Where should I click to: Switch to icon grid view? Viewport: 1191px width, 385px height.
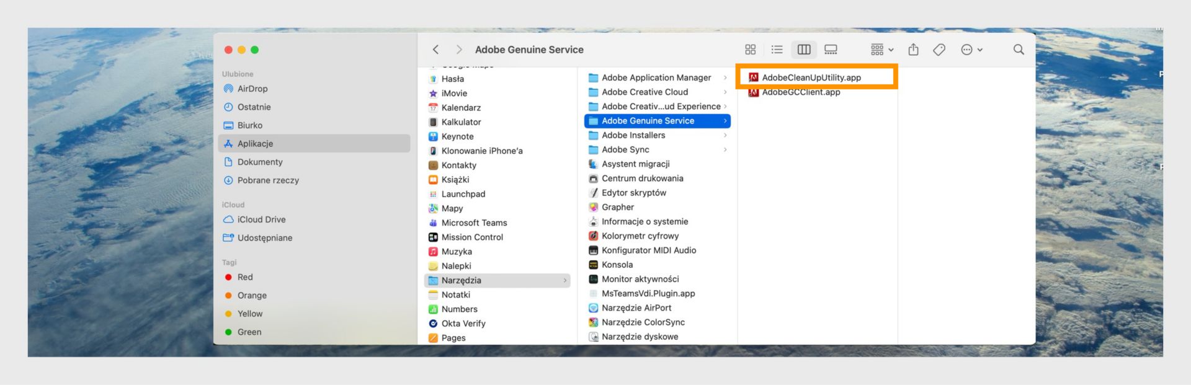pos(750,50)
